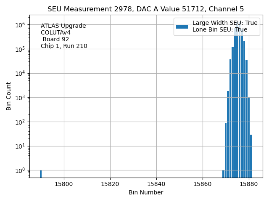Image resolution: width=269 pixels, height=202 pixels.
Task: Click the 'Bin Number' x-axis label
Action: tap(145, 193)
